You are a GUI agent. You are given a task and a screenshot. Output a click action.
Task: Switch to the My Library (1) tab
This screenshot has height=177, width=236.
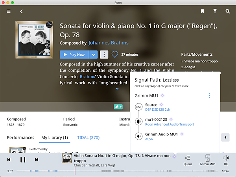coord(55,138)
